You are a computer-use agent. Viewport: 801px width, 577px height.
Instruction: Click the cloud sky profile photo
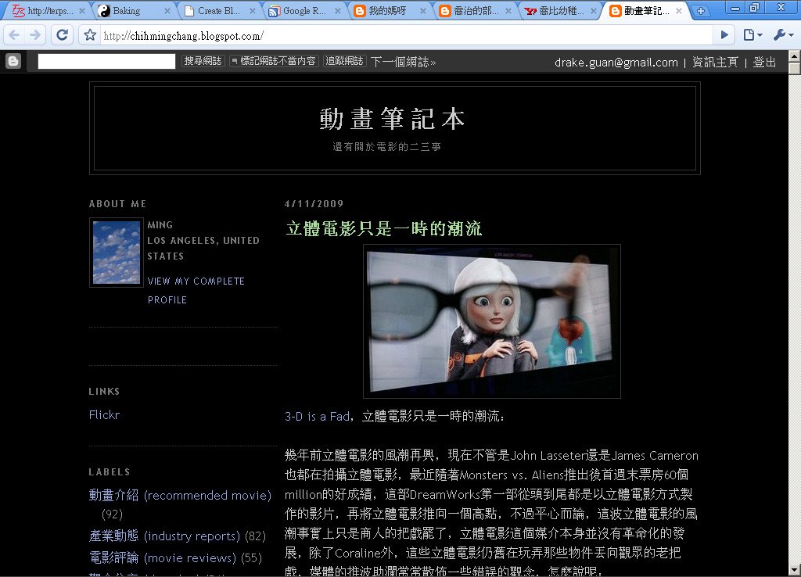click(117, 253)
